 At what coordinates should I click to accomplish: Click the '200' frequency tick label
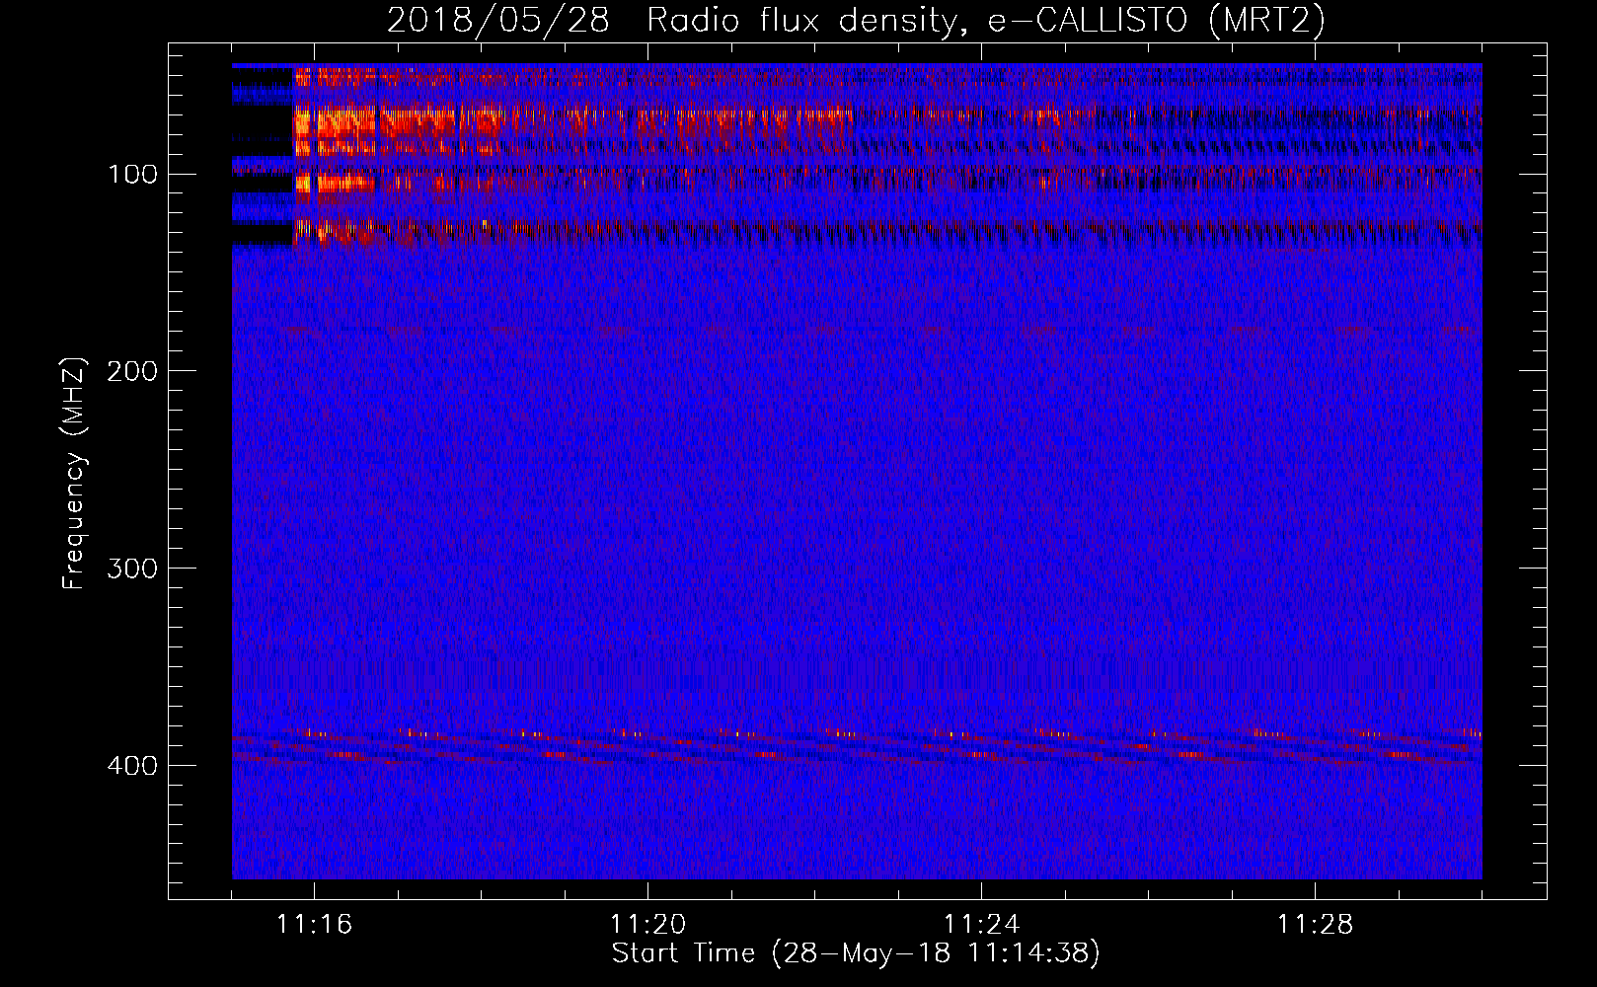click(132, 371)
